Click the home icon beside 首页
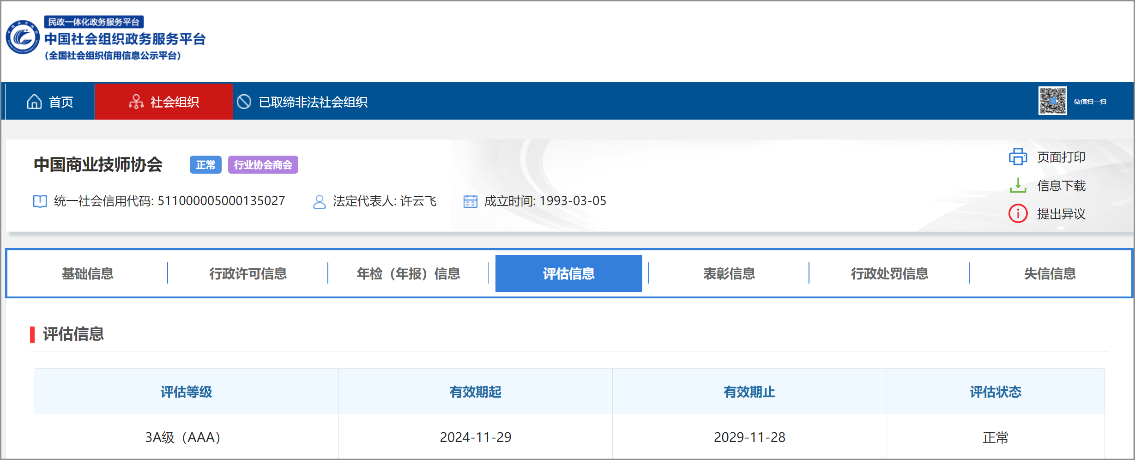 (34, 102)
